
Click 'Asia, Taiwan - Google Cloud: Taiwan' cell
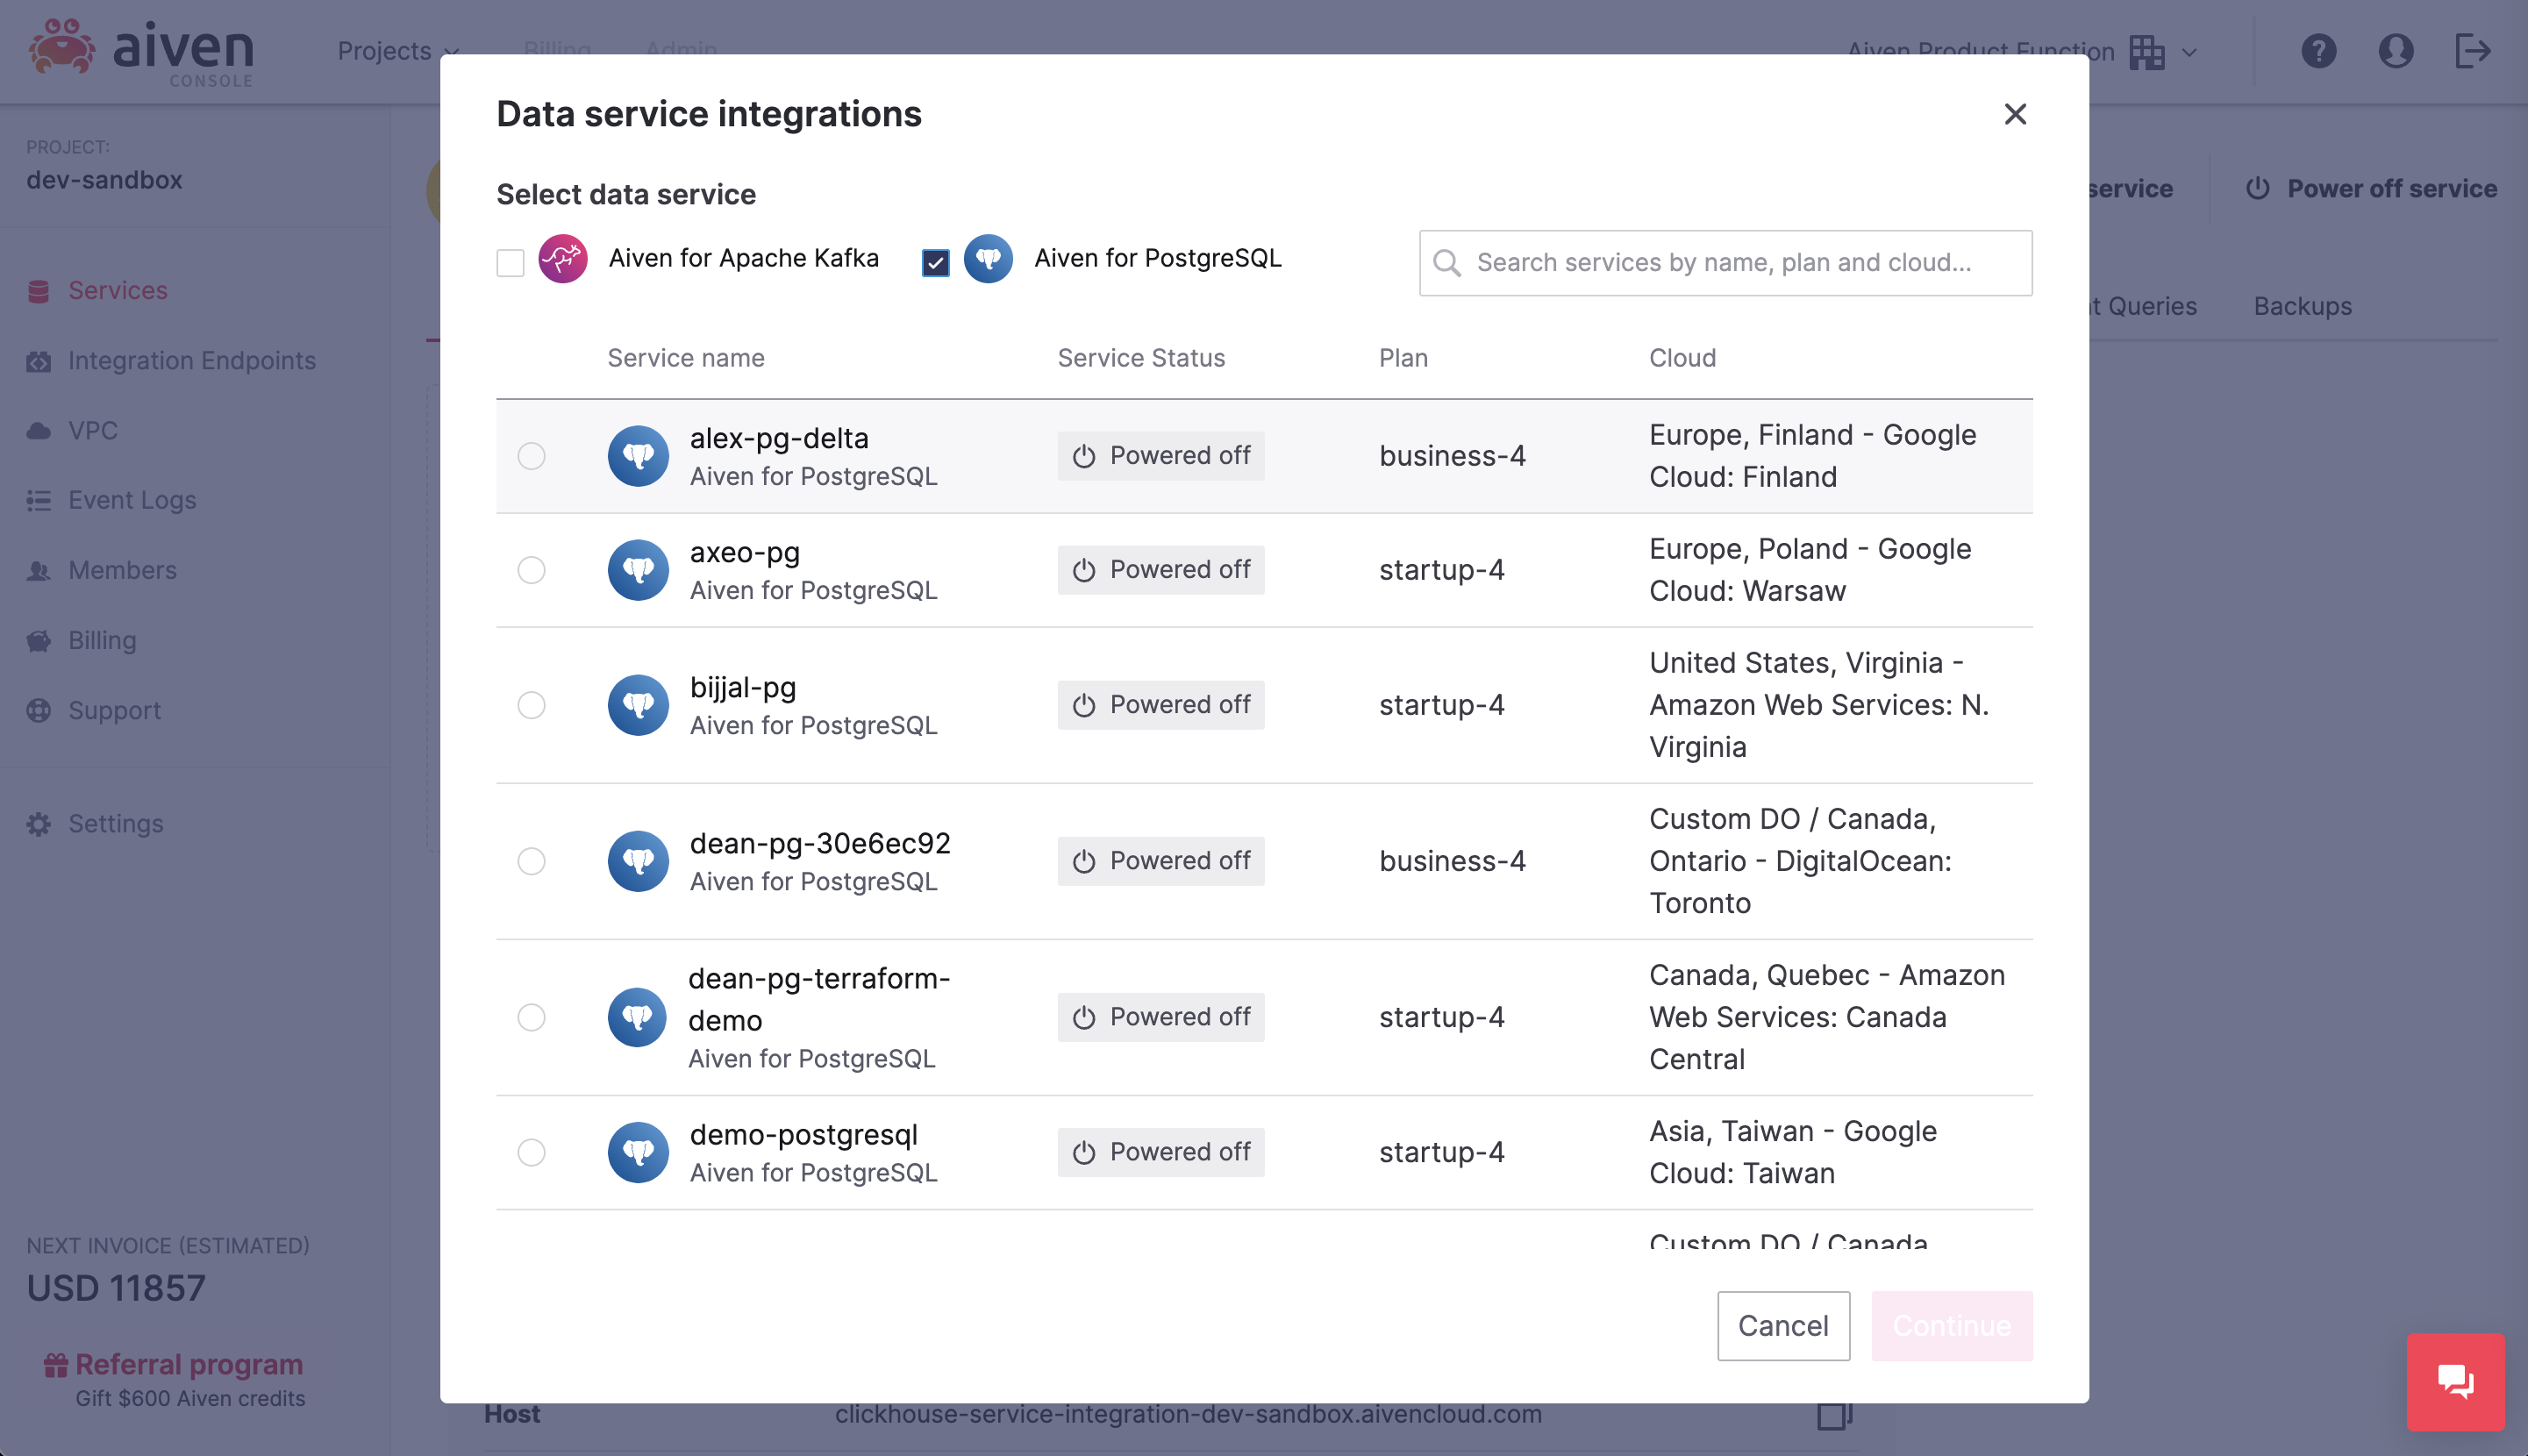pos(1793,1152)
